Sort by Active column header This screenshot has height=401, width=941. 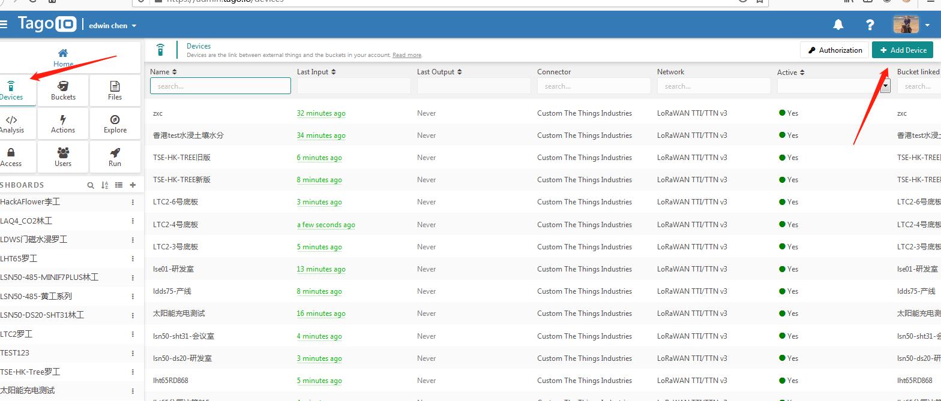click(791, 72)
